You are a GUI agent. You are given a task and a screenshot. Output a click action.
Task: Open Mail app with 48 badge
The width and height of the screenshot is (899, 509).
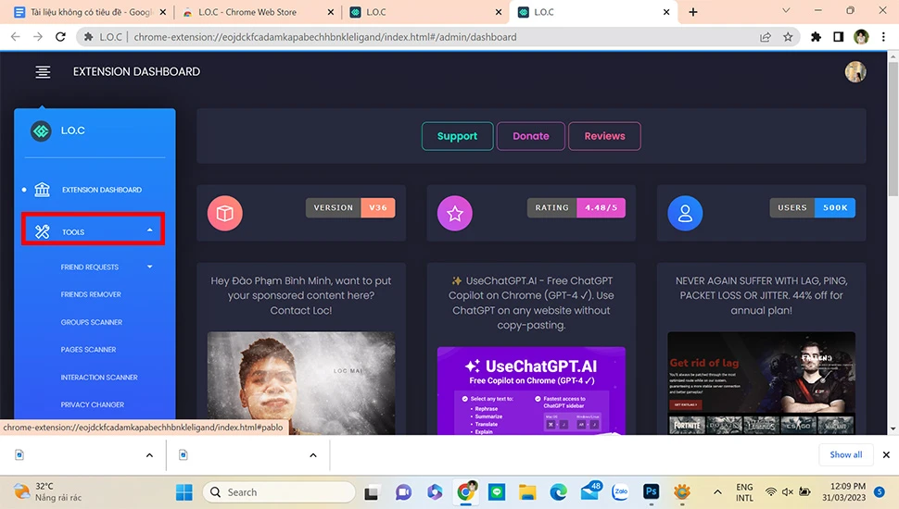590,490
